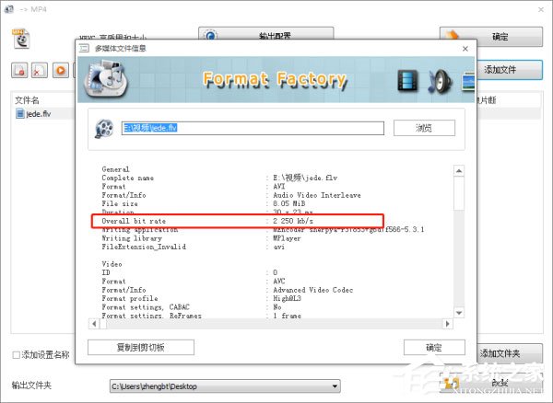Click the Overall bit rate row

click(x=237, y=221)
